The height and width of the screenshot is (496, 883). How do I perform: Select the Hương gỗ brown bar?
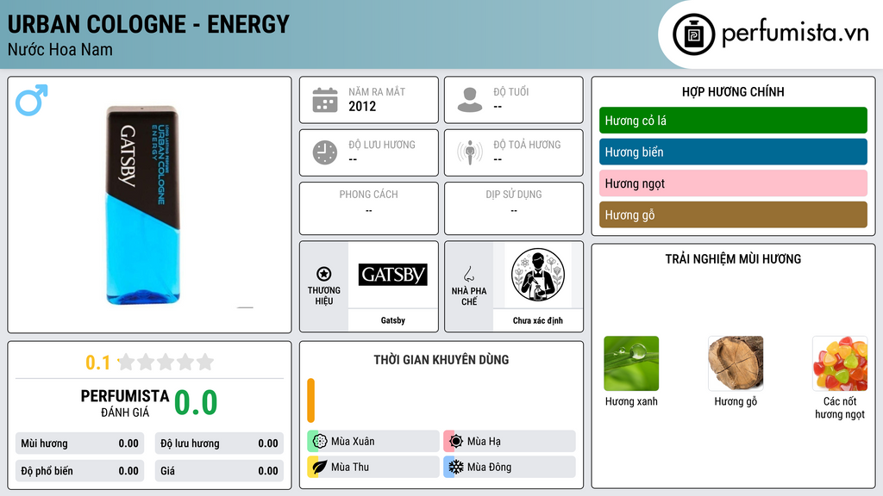[733, 214]
